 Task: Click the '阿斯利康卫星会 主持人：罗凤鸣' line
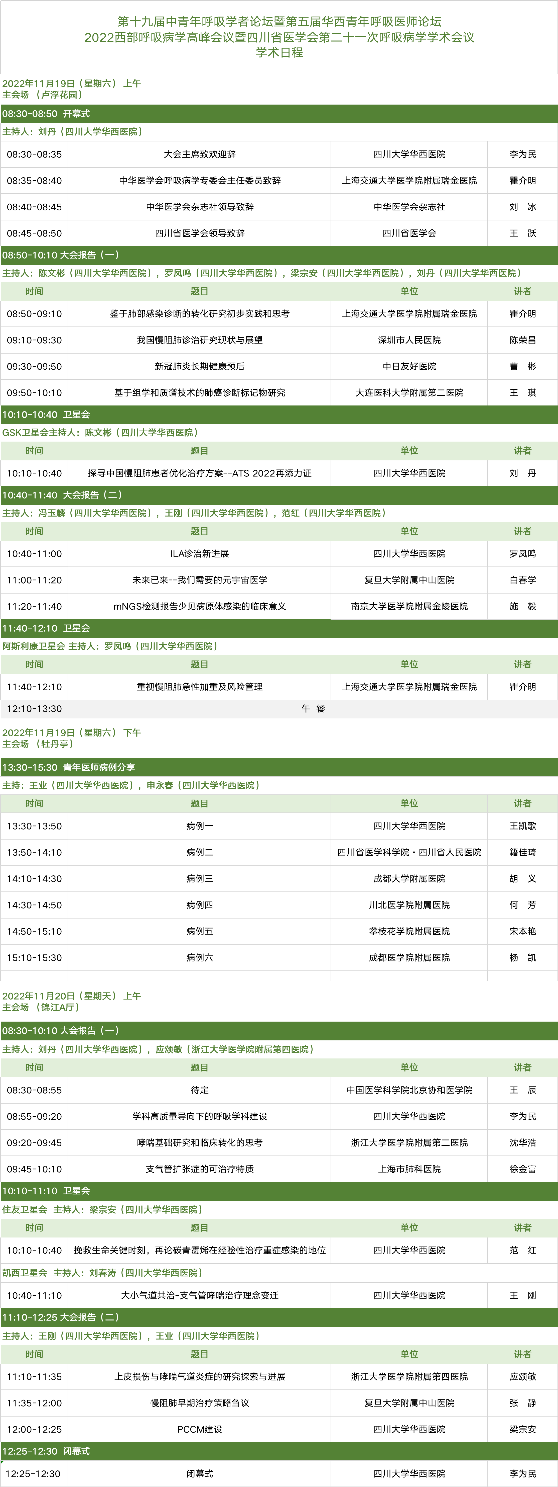(x=110, y=646)
